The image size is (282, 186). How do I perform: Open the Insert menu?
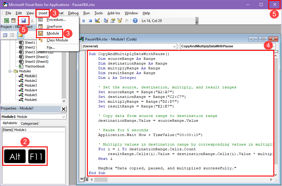43,13
